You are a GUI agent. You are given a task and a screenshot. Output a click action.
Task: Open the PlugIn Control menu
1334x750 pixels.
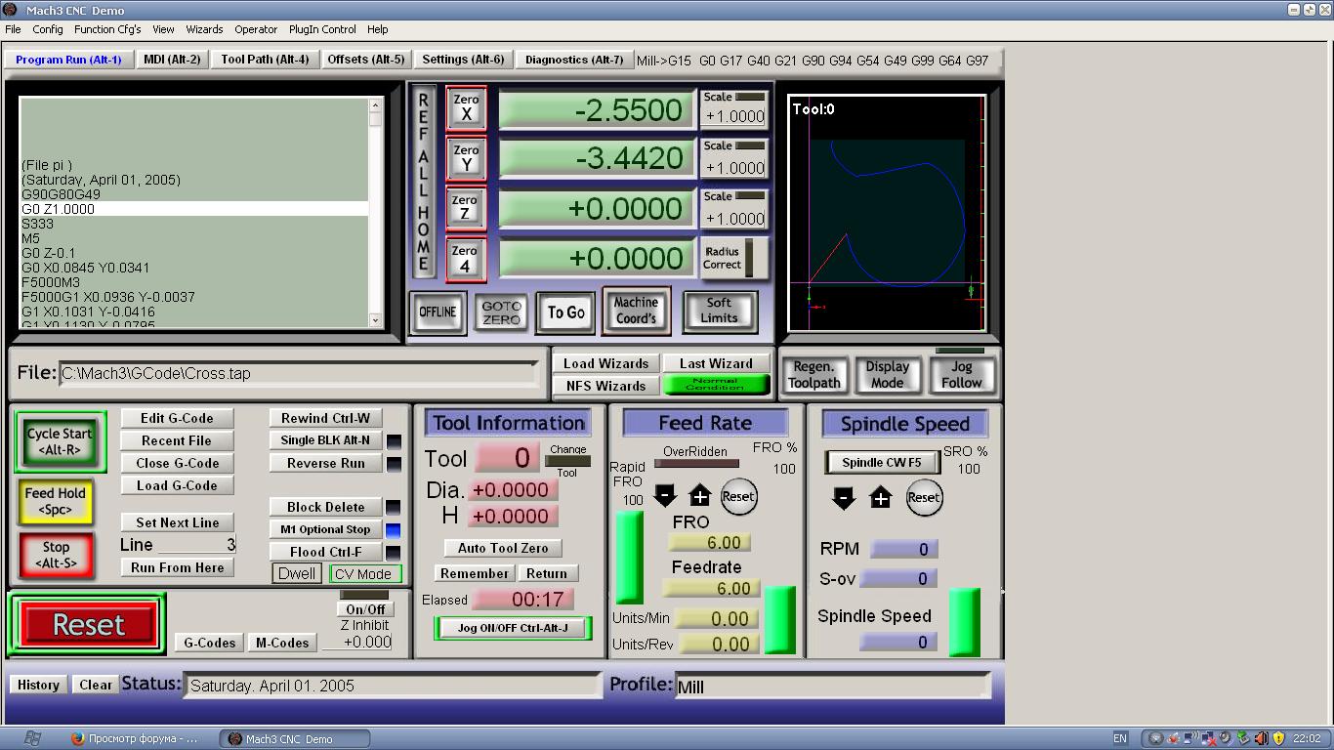322,29
